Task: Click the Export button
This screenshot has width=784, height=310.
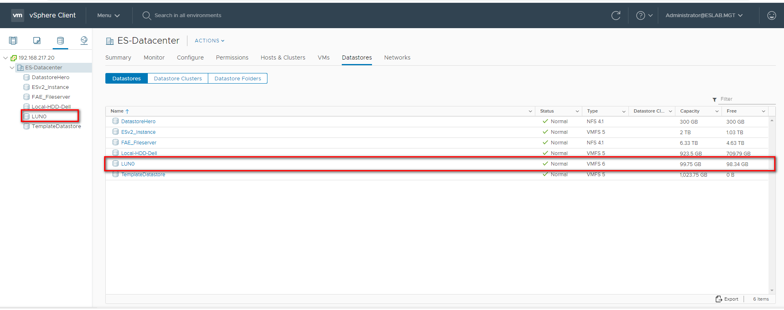Action: click(x=727, y=299)
